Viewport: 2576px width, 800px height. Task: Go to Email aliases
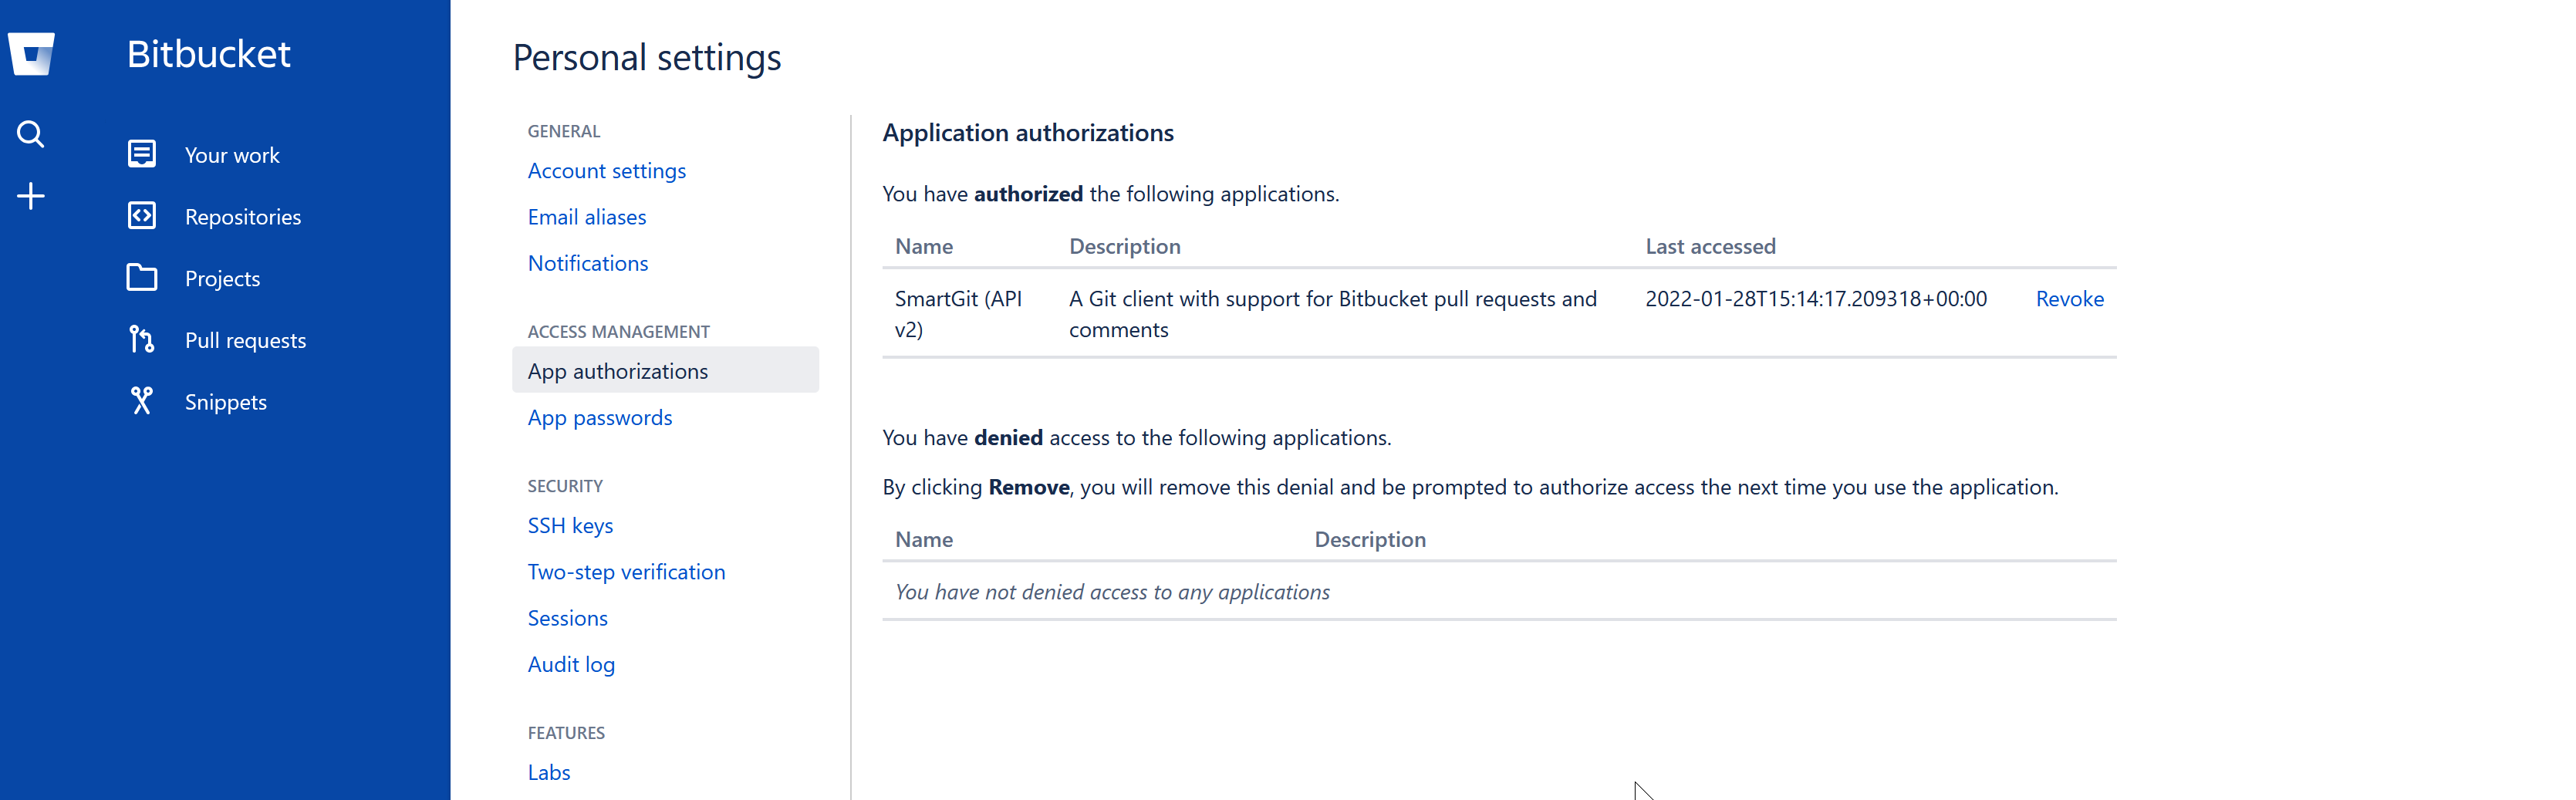click(587, 216)
